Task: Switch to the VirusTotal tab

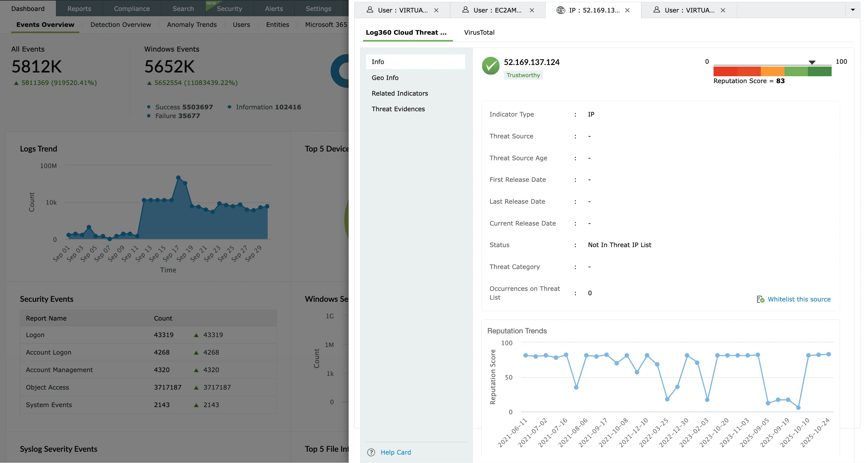Action: (x=479, y=32)
